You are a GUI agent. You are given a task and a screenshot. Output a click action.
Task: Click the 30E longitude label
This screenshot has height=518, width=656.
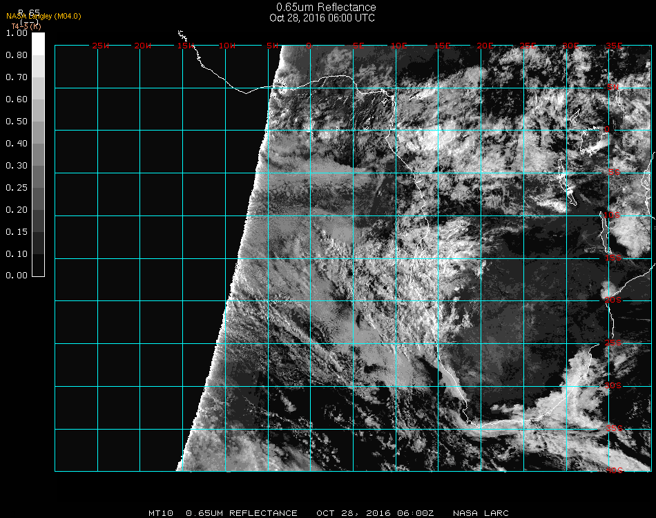point(570,46)
